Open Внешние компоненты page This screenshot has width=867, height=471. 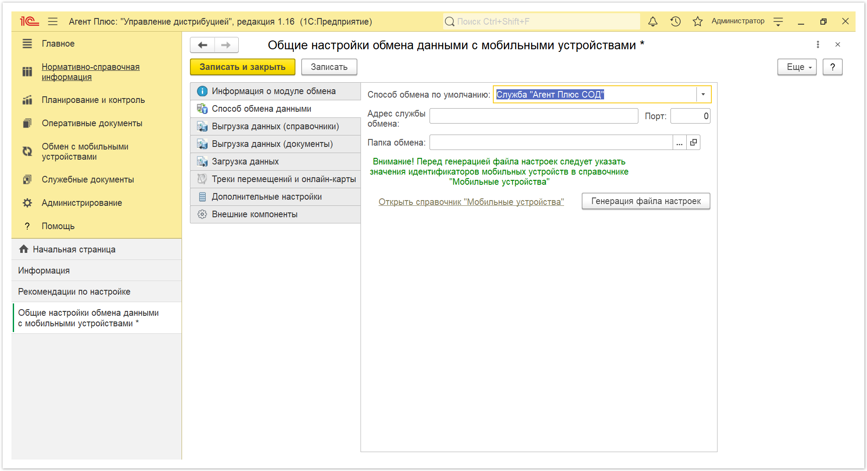(276, 214)
